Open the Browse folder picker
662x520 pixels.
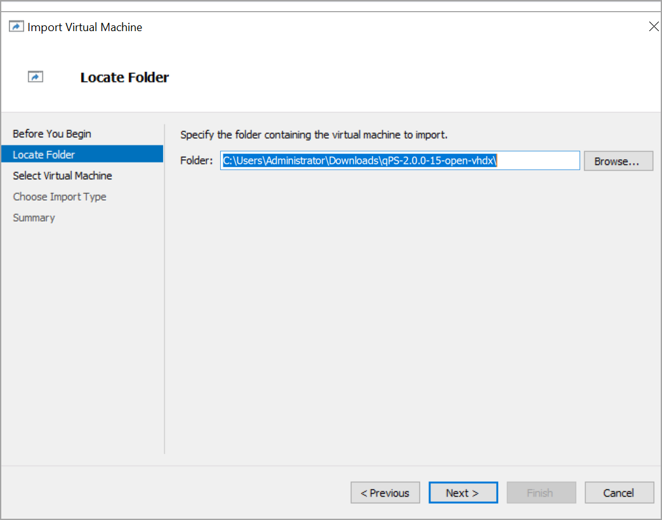coord(618,161)
